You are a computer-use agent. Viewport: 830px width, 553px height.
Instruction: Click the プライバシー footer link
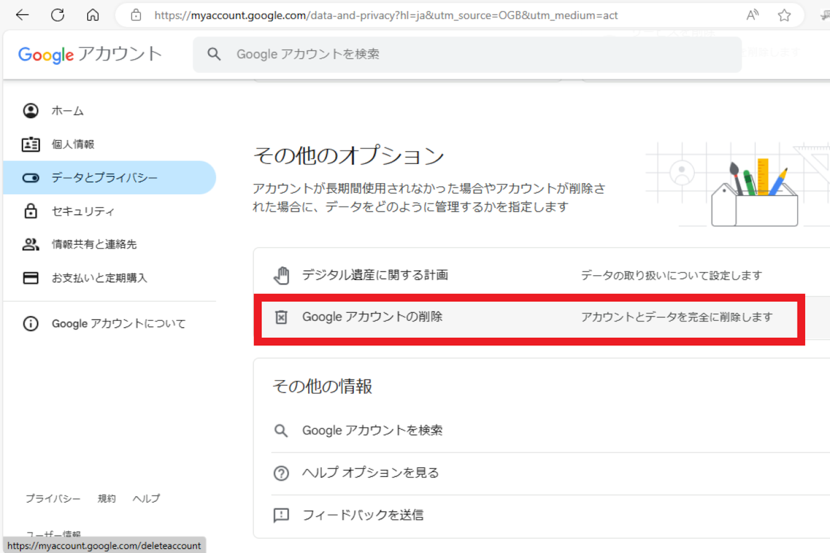coord(53,499)
